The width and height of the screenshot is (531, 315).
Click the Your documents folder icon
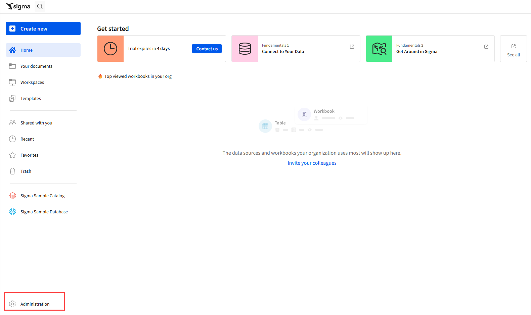point(12,66)
